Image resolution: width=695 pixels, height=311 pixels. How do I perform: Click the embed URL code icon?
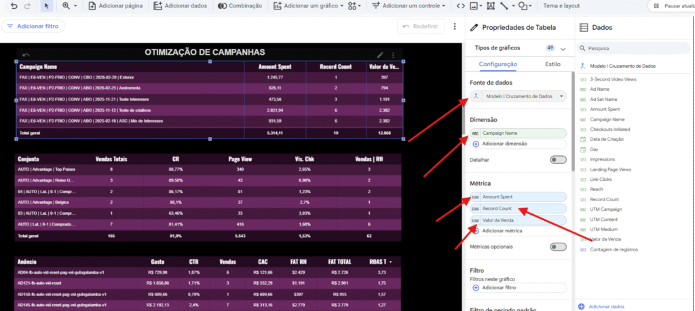coord(461,5)
